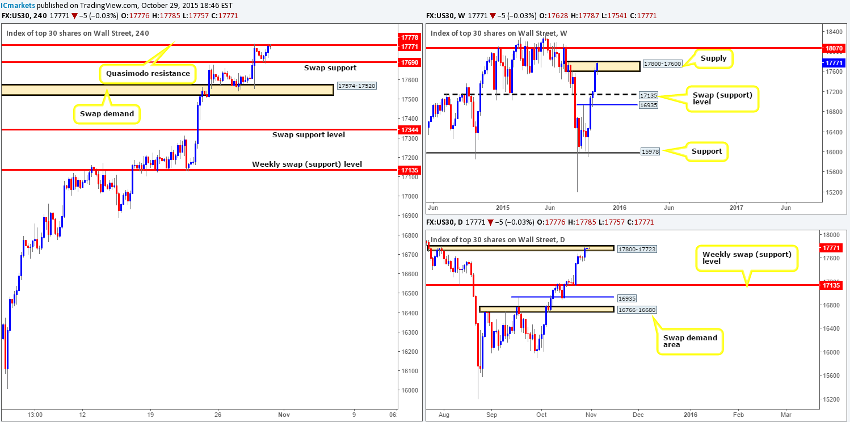The width and height of the screenshot is (850, 422).
Task: Click the red 17135 price label on 240 chart
Action: tap(409, 169)
